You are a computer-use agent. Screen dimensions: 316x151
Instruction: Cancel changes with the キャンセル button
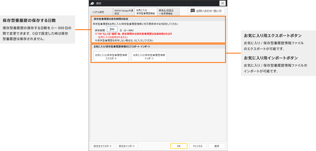(198, 146)
